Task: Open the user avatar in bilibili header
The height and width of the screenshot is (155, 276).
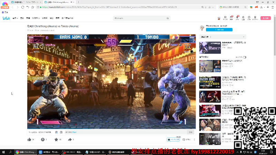Action: click(x=219, y=18)
